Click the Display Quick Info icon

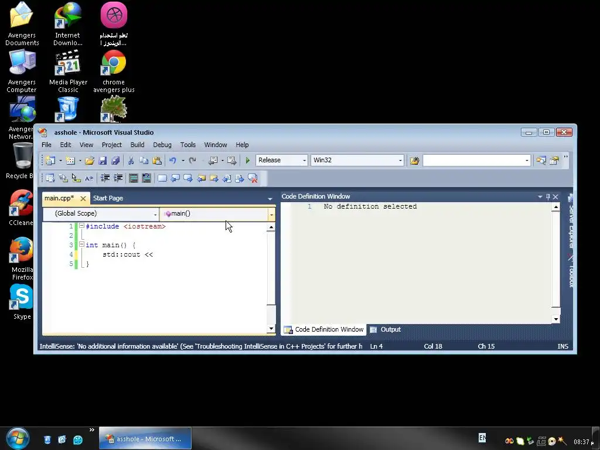[76, 178]
